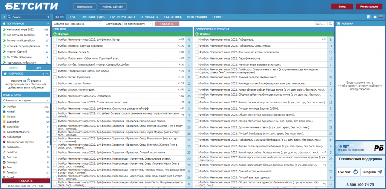Collapse the Популярное section
Screen dimensions: 386x189
click(48, 23)
